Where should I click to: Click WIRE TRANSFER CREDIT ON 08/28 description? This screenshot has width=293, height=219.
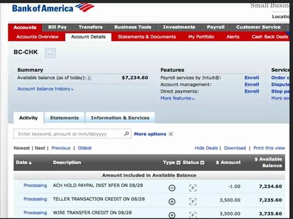pyautogui.click(x=92, y=212)
